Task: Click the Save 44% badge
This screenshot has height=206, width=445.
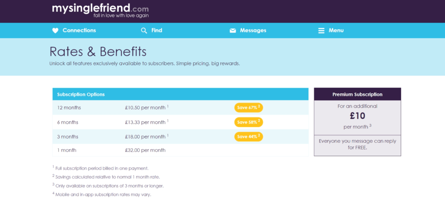Action: coord(249,137)
